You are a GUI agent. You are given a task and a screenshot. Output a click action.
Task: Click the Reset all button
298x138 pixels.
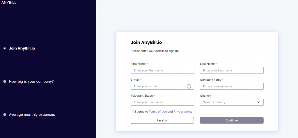(162, 120)
